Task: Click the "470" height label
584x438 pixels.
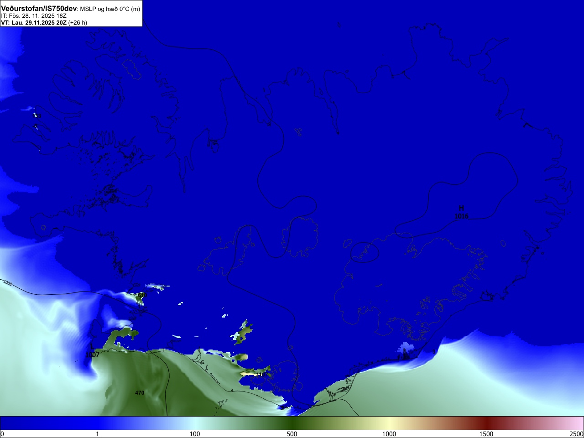Action: point(140,393)
